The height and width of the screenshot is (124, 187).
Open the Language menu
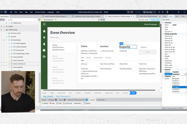click(50, 12)
